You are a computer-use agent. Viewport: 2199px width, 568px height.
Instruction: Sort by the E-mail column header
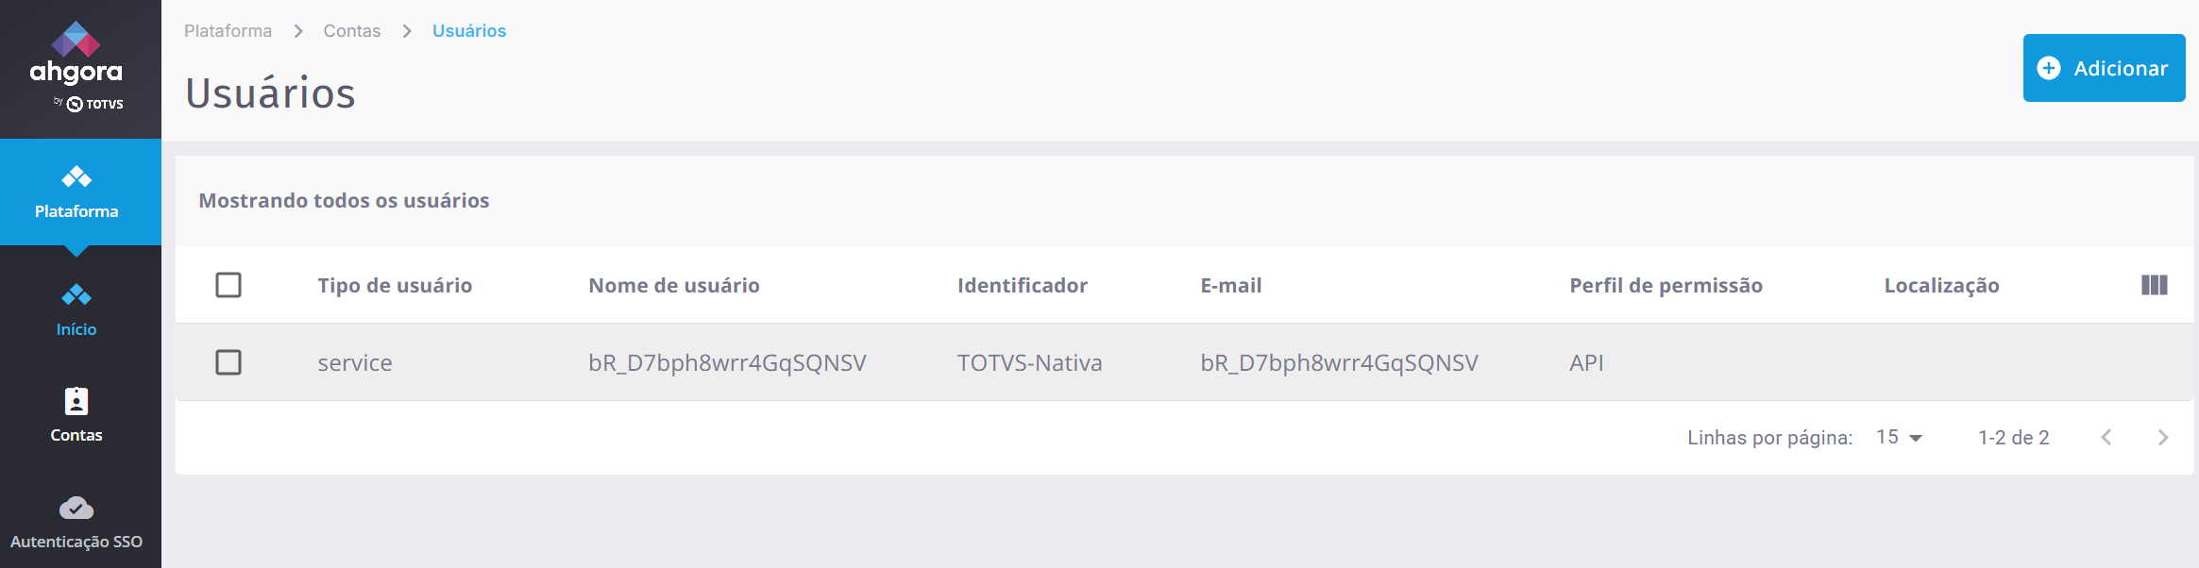[1231, 285]
